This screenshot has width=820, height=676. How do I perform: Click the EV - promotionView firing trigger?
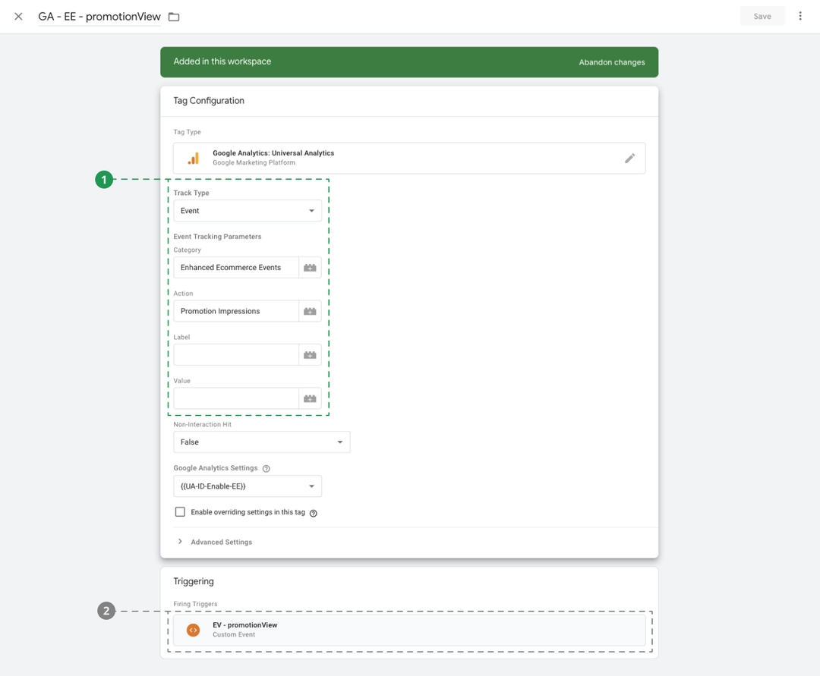[409, 630]
